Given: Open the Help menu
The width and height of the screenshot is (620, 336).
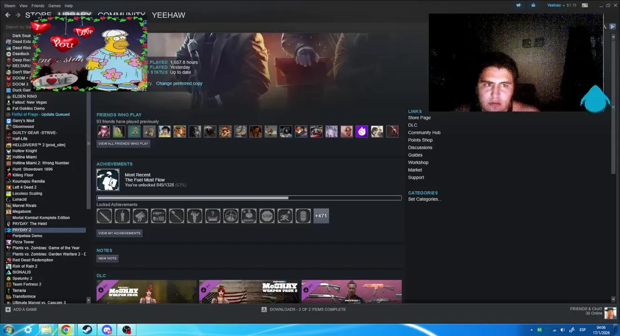Looking at the screenshot, I should [69, 6].
